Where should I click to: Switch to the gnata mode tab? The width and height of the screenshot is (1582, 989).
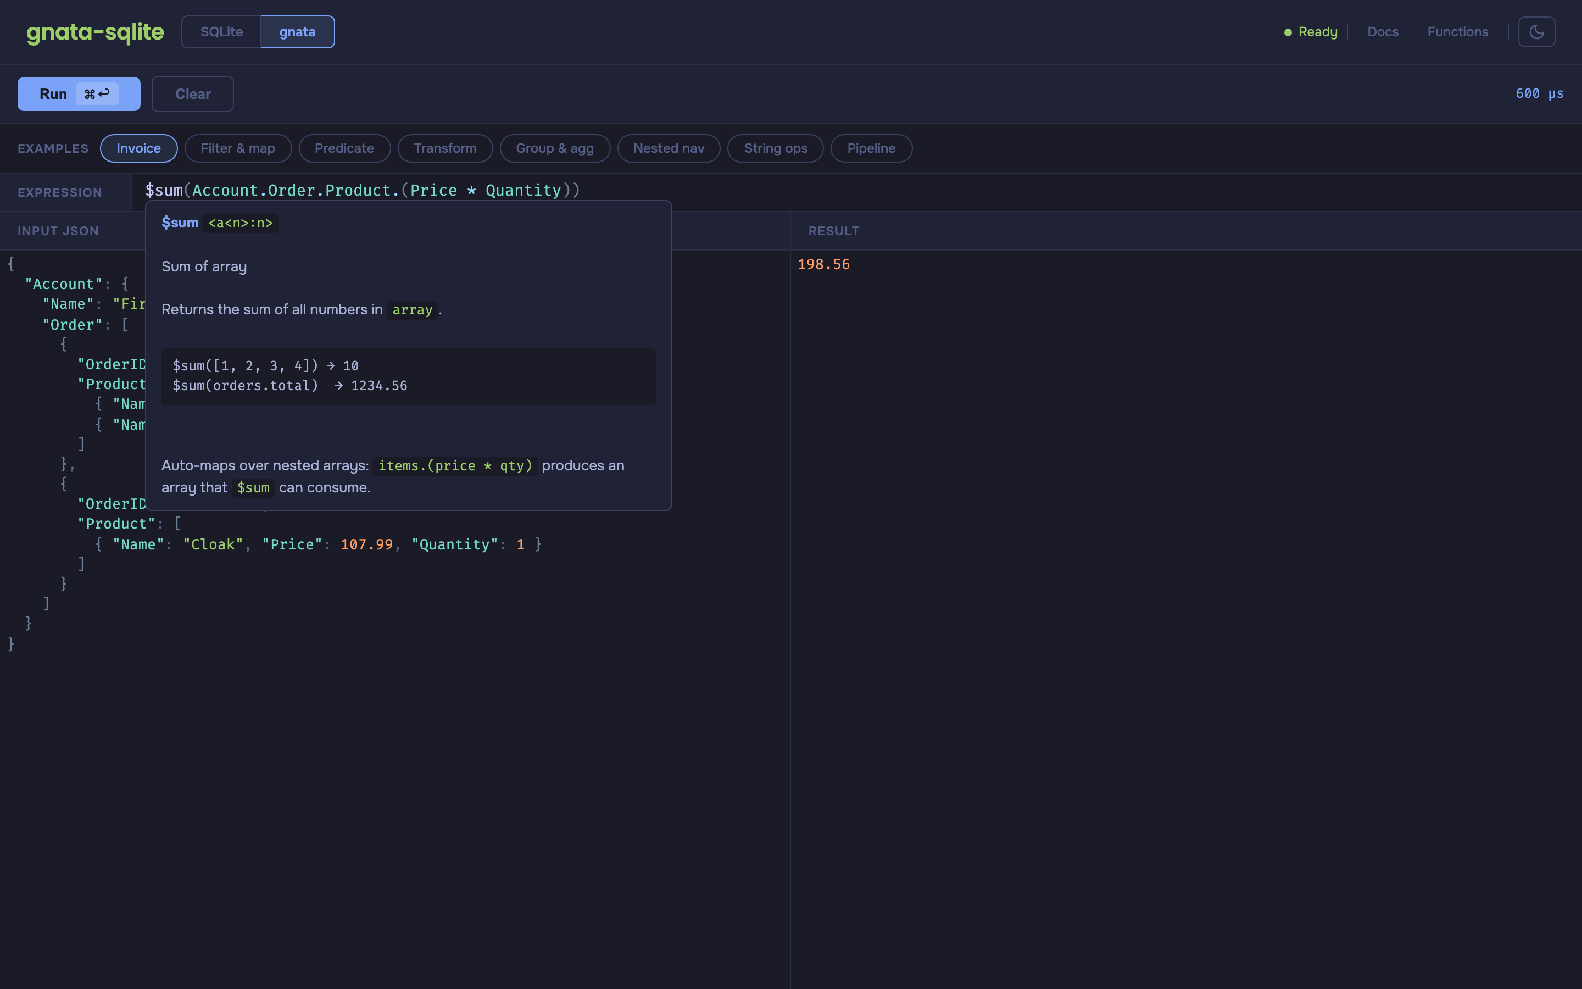297,32
